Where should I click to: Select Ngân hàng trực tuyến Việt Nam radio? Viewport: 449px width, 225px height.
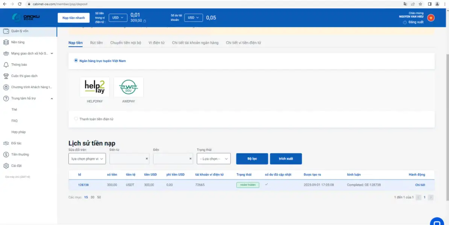[x=76, y=60]
